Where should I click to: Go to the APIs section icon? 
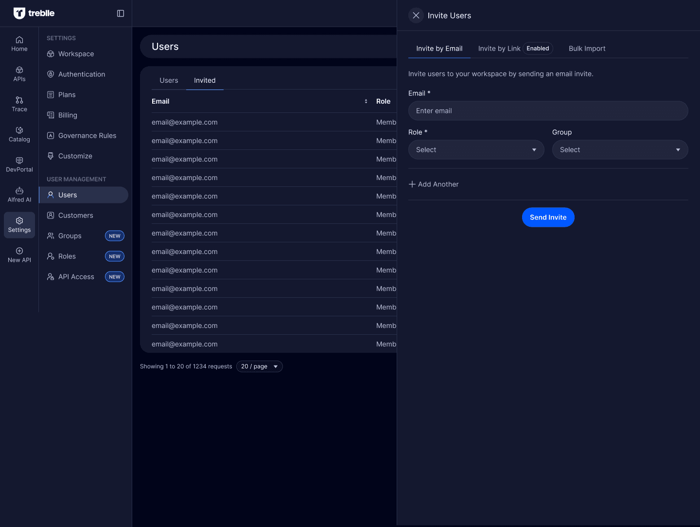point(19,70)
